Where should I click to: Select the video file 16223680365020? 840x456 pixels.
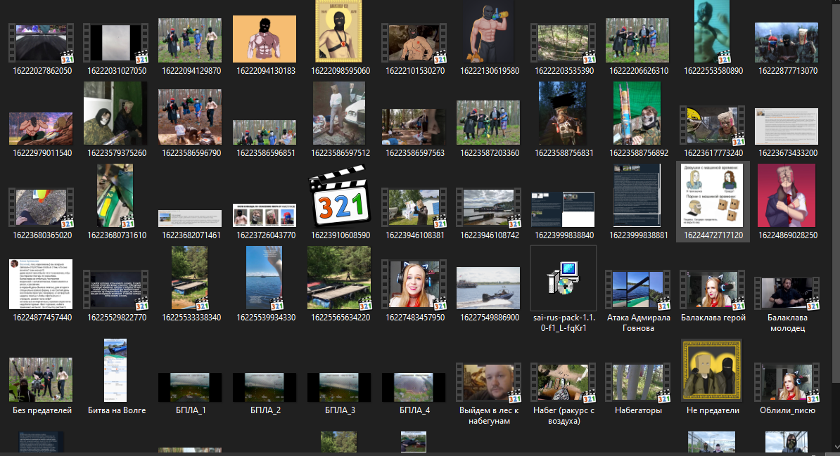click(x=42, y=208)
